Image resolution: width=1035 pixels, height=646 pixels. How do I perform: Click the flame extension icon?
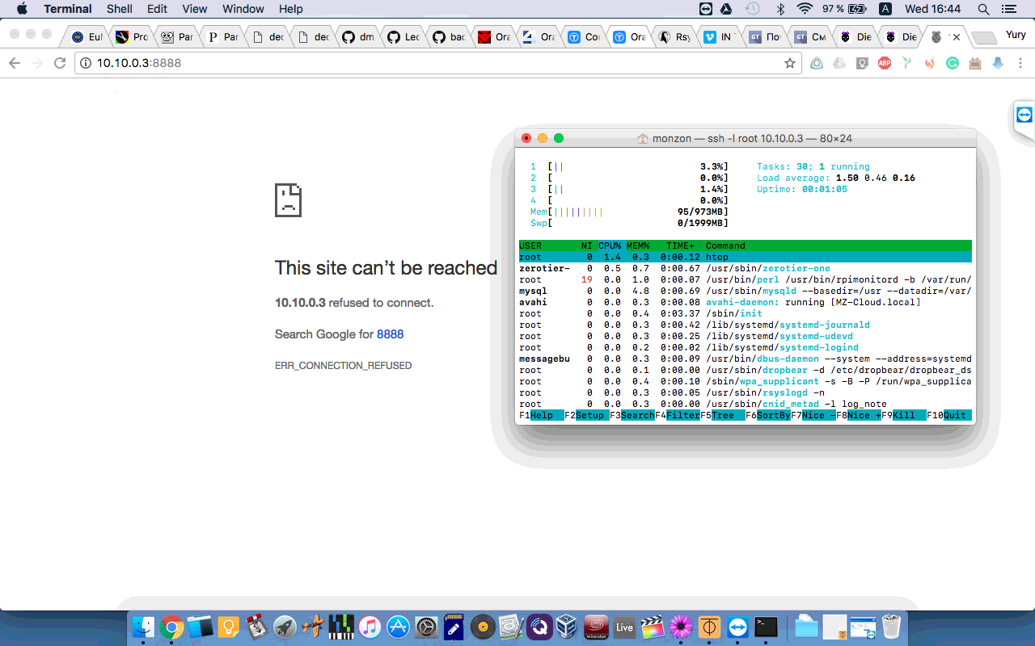click(930, 63)
